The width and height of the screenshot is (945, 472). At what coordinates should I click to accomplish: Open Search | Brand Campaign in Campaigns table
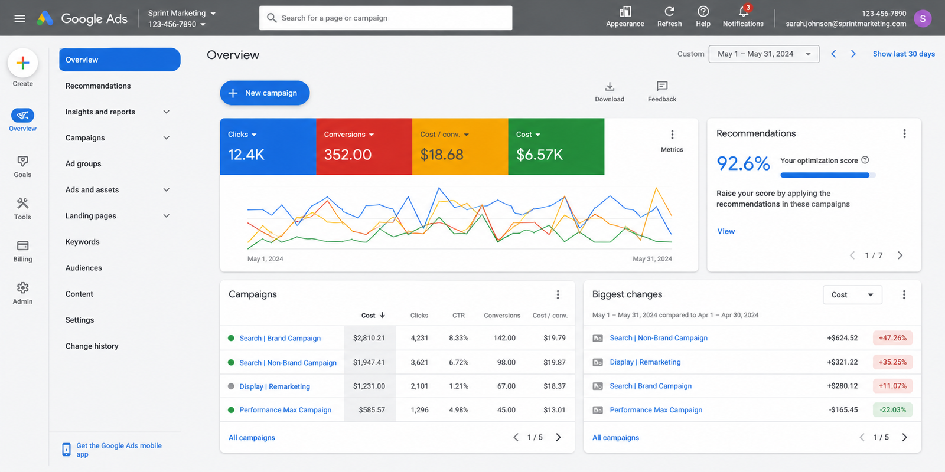[x=280, y=338]
